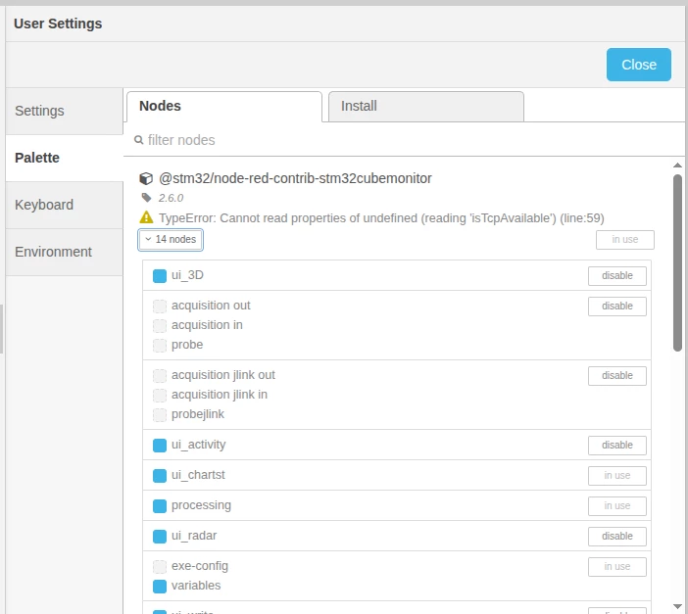Click the ui_radar label
This screenshot has height=614, width=688.
(194, 536)
